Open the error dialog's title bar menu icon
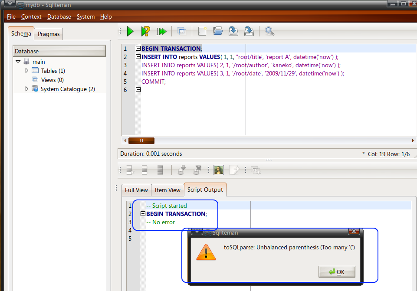 197,232
